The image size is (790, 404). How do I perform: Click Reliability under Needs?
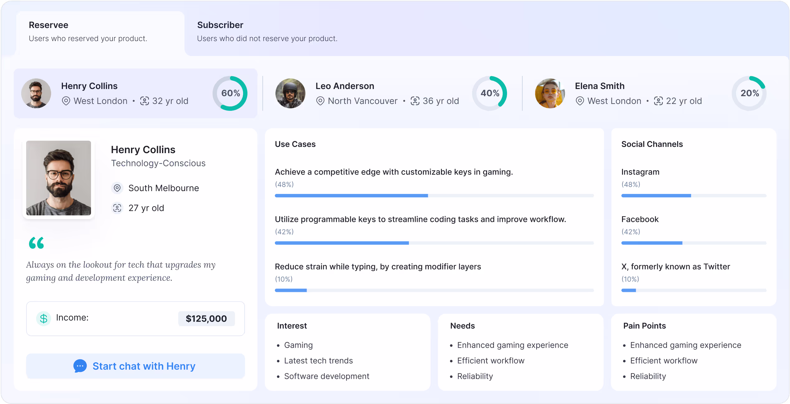475,376
